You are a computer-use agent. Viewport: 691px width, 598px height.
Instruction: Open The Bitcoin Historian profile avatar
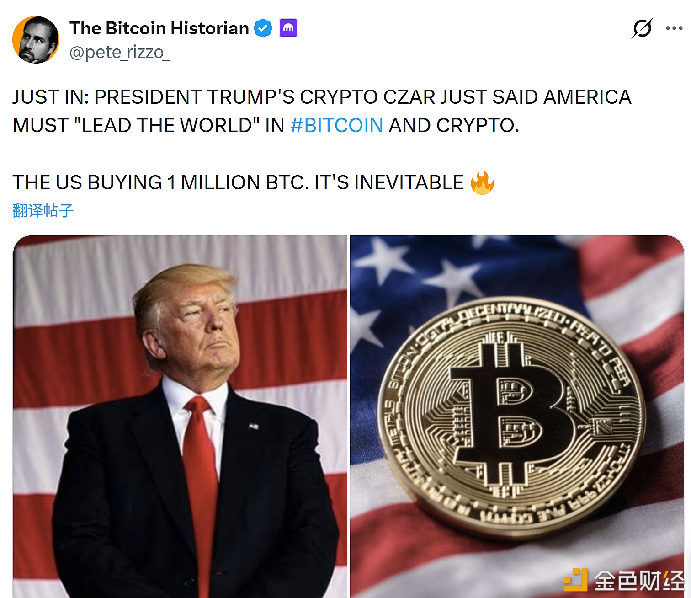pos(36,40)
